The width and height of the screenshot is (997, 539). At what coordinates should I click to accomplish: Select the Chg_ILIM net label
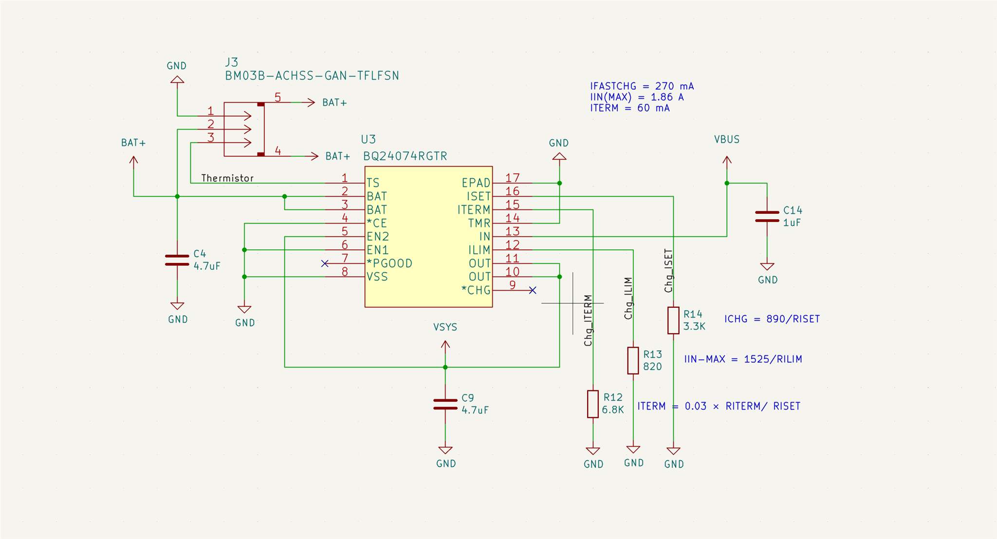click(628, 298)
